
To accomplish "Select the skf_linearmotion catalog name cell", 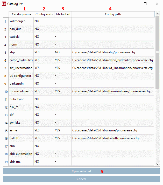I will coord(21,68).
